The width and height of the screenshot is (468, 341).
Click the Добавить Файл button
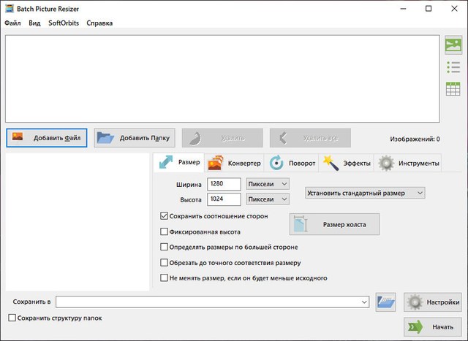pyautogui.click(x=47, y=137)
